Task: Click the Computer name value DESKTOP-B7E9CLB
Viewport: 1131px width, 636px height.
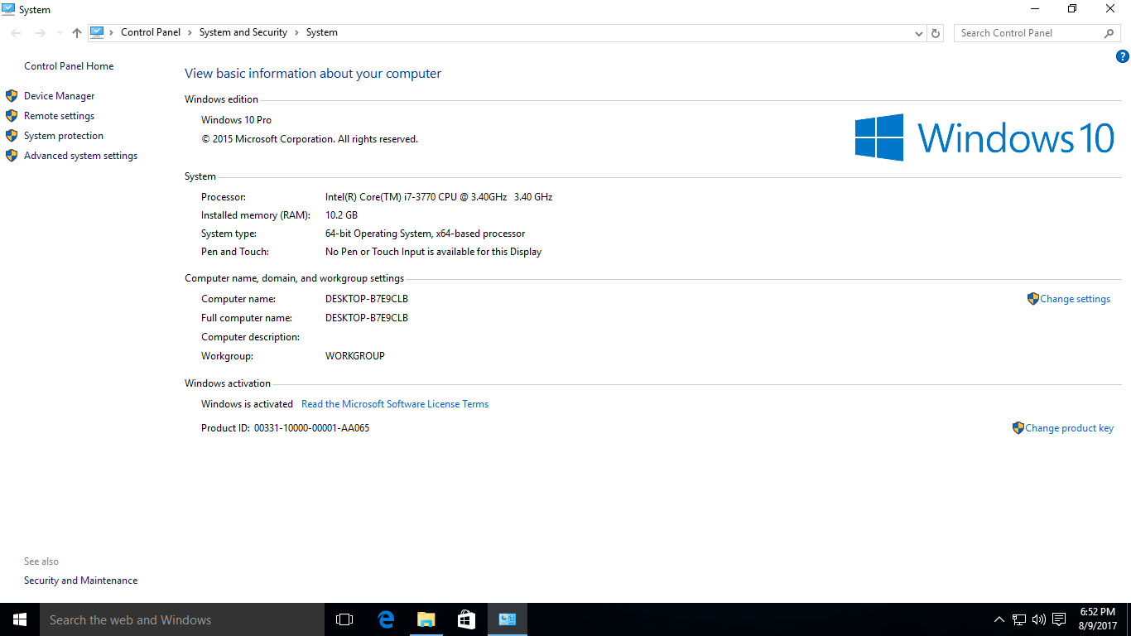Action: [x=367, y=299]
